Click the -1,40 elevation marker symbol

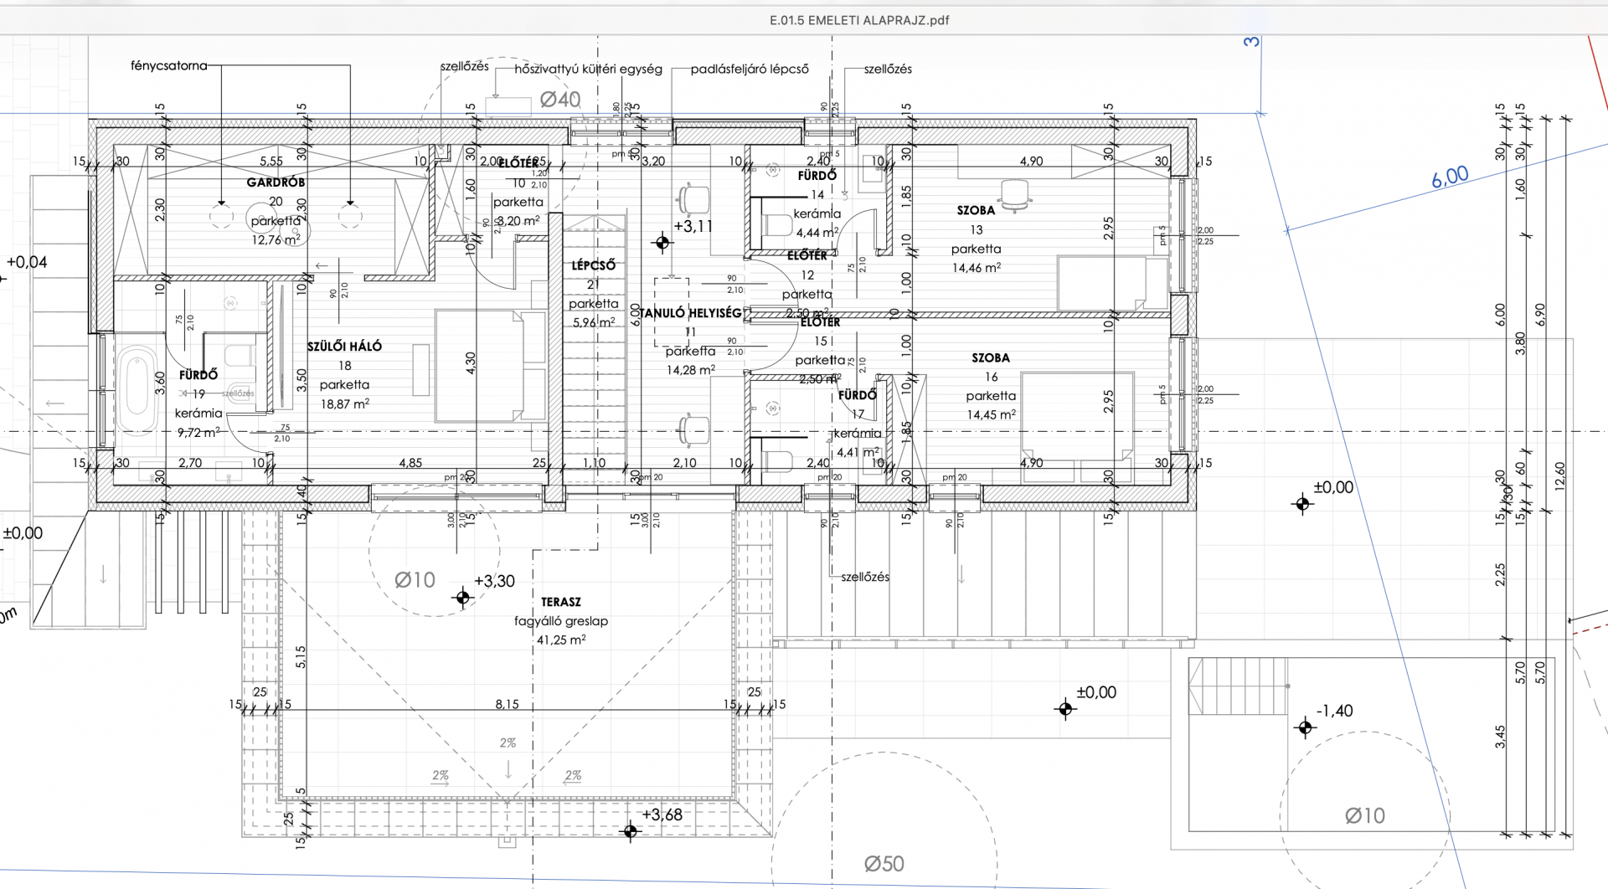pyautogui.click(x=1304, y=727)
